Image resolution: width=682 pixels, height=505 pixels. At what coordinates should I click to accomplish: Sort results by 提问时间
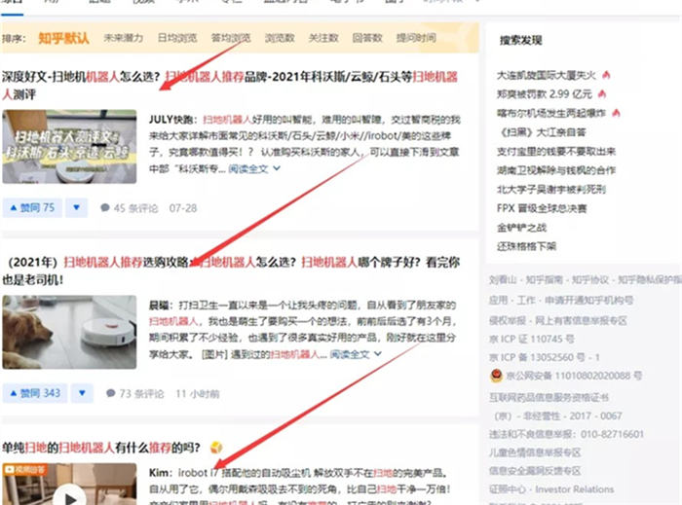416,39
